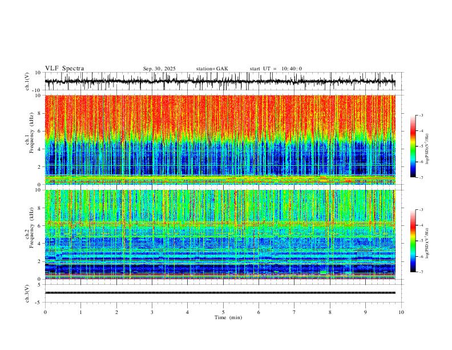Viewport: 452px width, 350px height.
Task: Click the upper log(PSD)(V²/Hz) colorbar label
Action: point(427,149)
